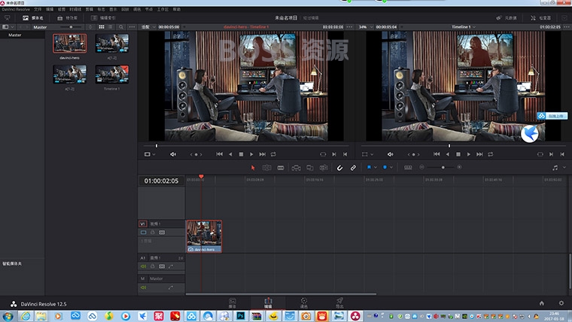The image size is (572, 322).
Task: Play the source viewer in reverse
Action: pos(230,154)
